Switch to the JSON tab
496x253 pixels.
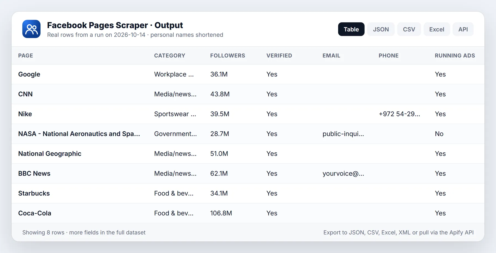381,29
